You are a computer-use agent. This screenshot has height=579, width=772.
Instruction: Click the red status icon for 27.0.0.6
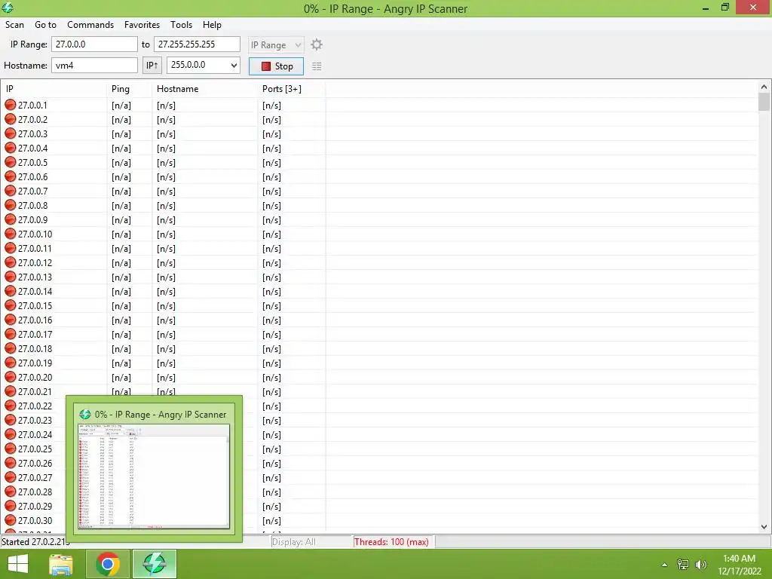tap(11, 176)
